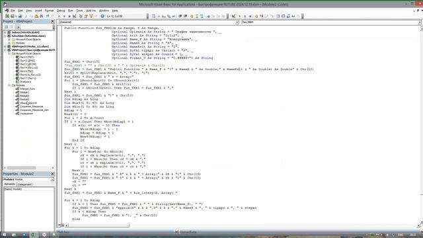
Task: Select Module1 in the Modules folder
Action: 24,93
